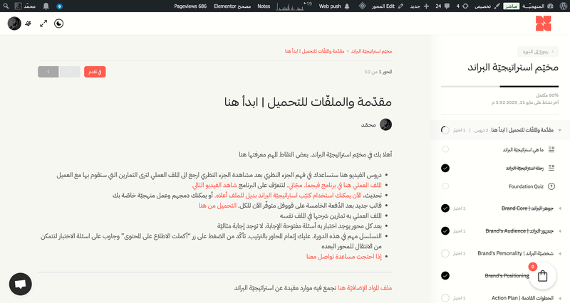Open the Web push bell item
Image resolution: width=570 pixels, height=303 pixels.
coord(334,6)
